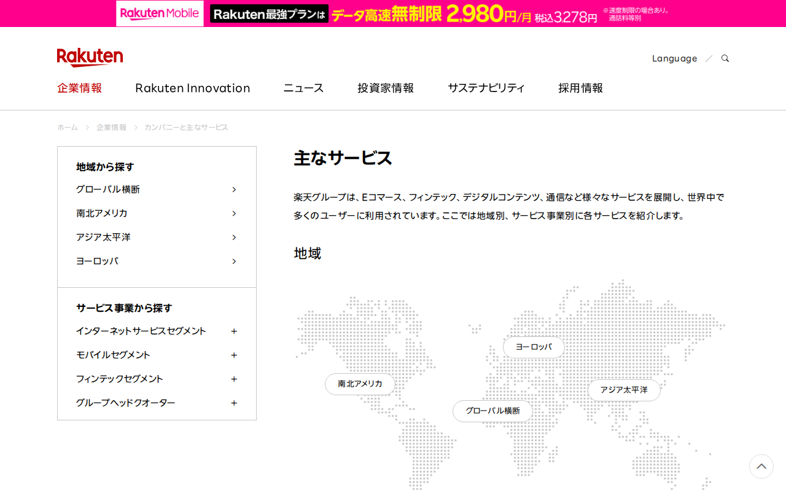Screen dimensions: 786x491
Task: Click chevron next to ヨーロッパ in sidebar
Action: pyautogui.click(x=234, y=261)
